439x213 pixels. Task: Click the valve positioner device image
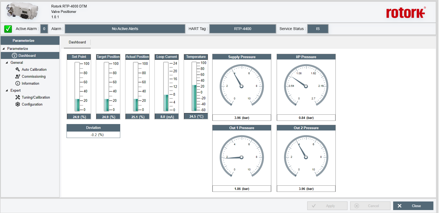click(x=22, y=11)
